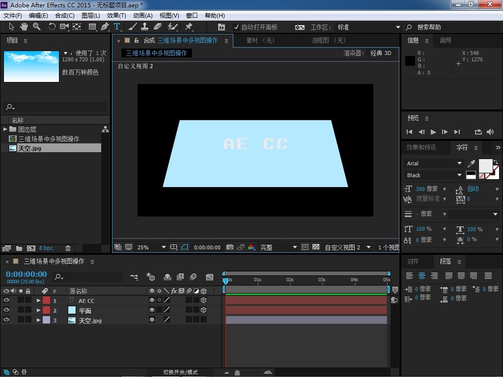Select the Eraser tool
Screen dimensions: 503x377
coord(158,27)
